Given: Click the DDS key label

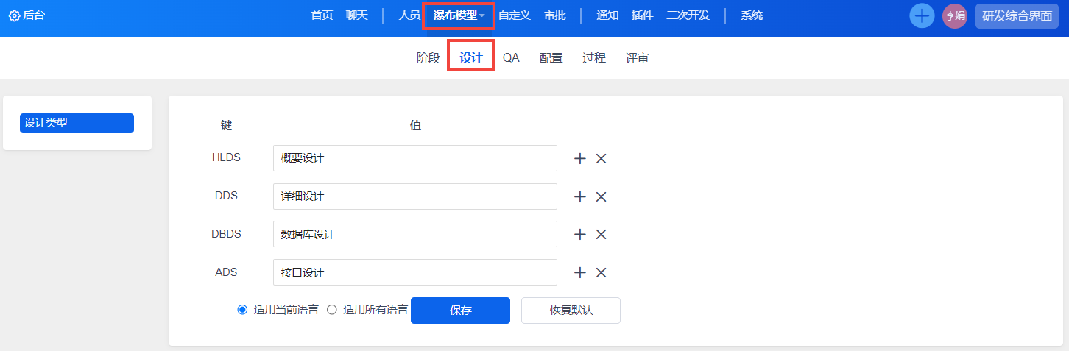Looking at the screenshot, I should pyautogui.click(x=226, y=196).
